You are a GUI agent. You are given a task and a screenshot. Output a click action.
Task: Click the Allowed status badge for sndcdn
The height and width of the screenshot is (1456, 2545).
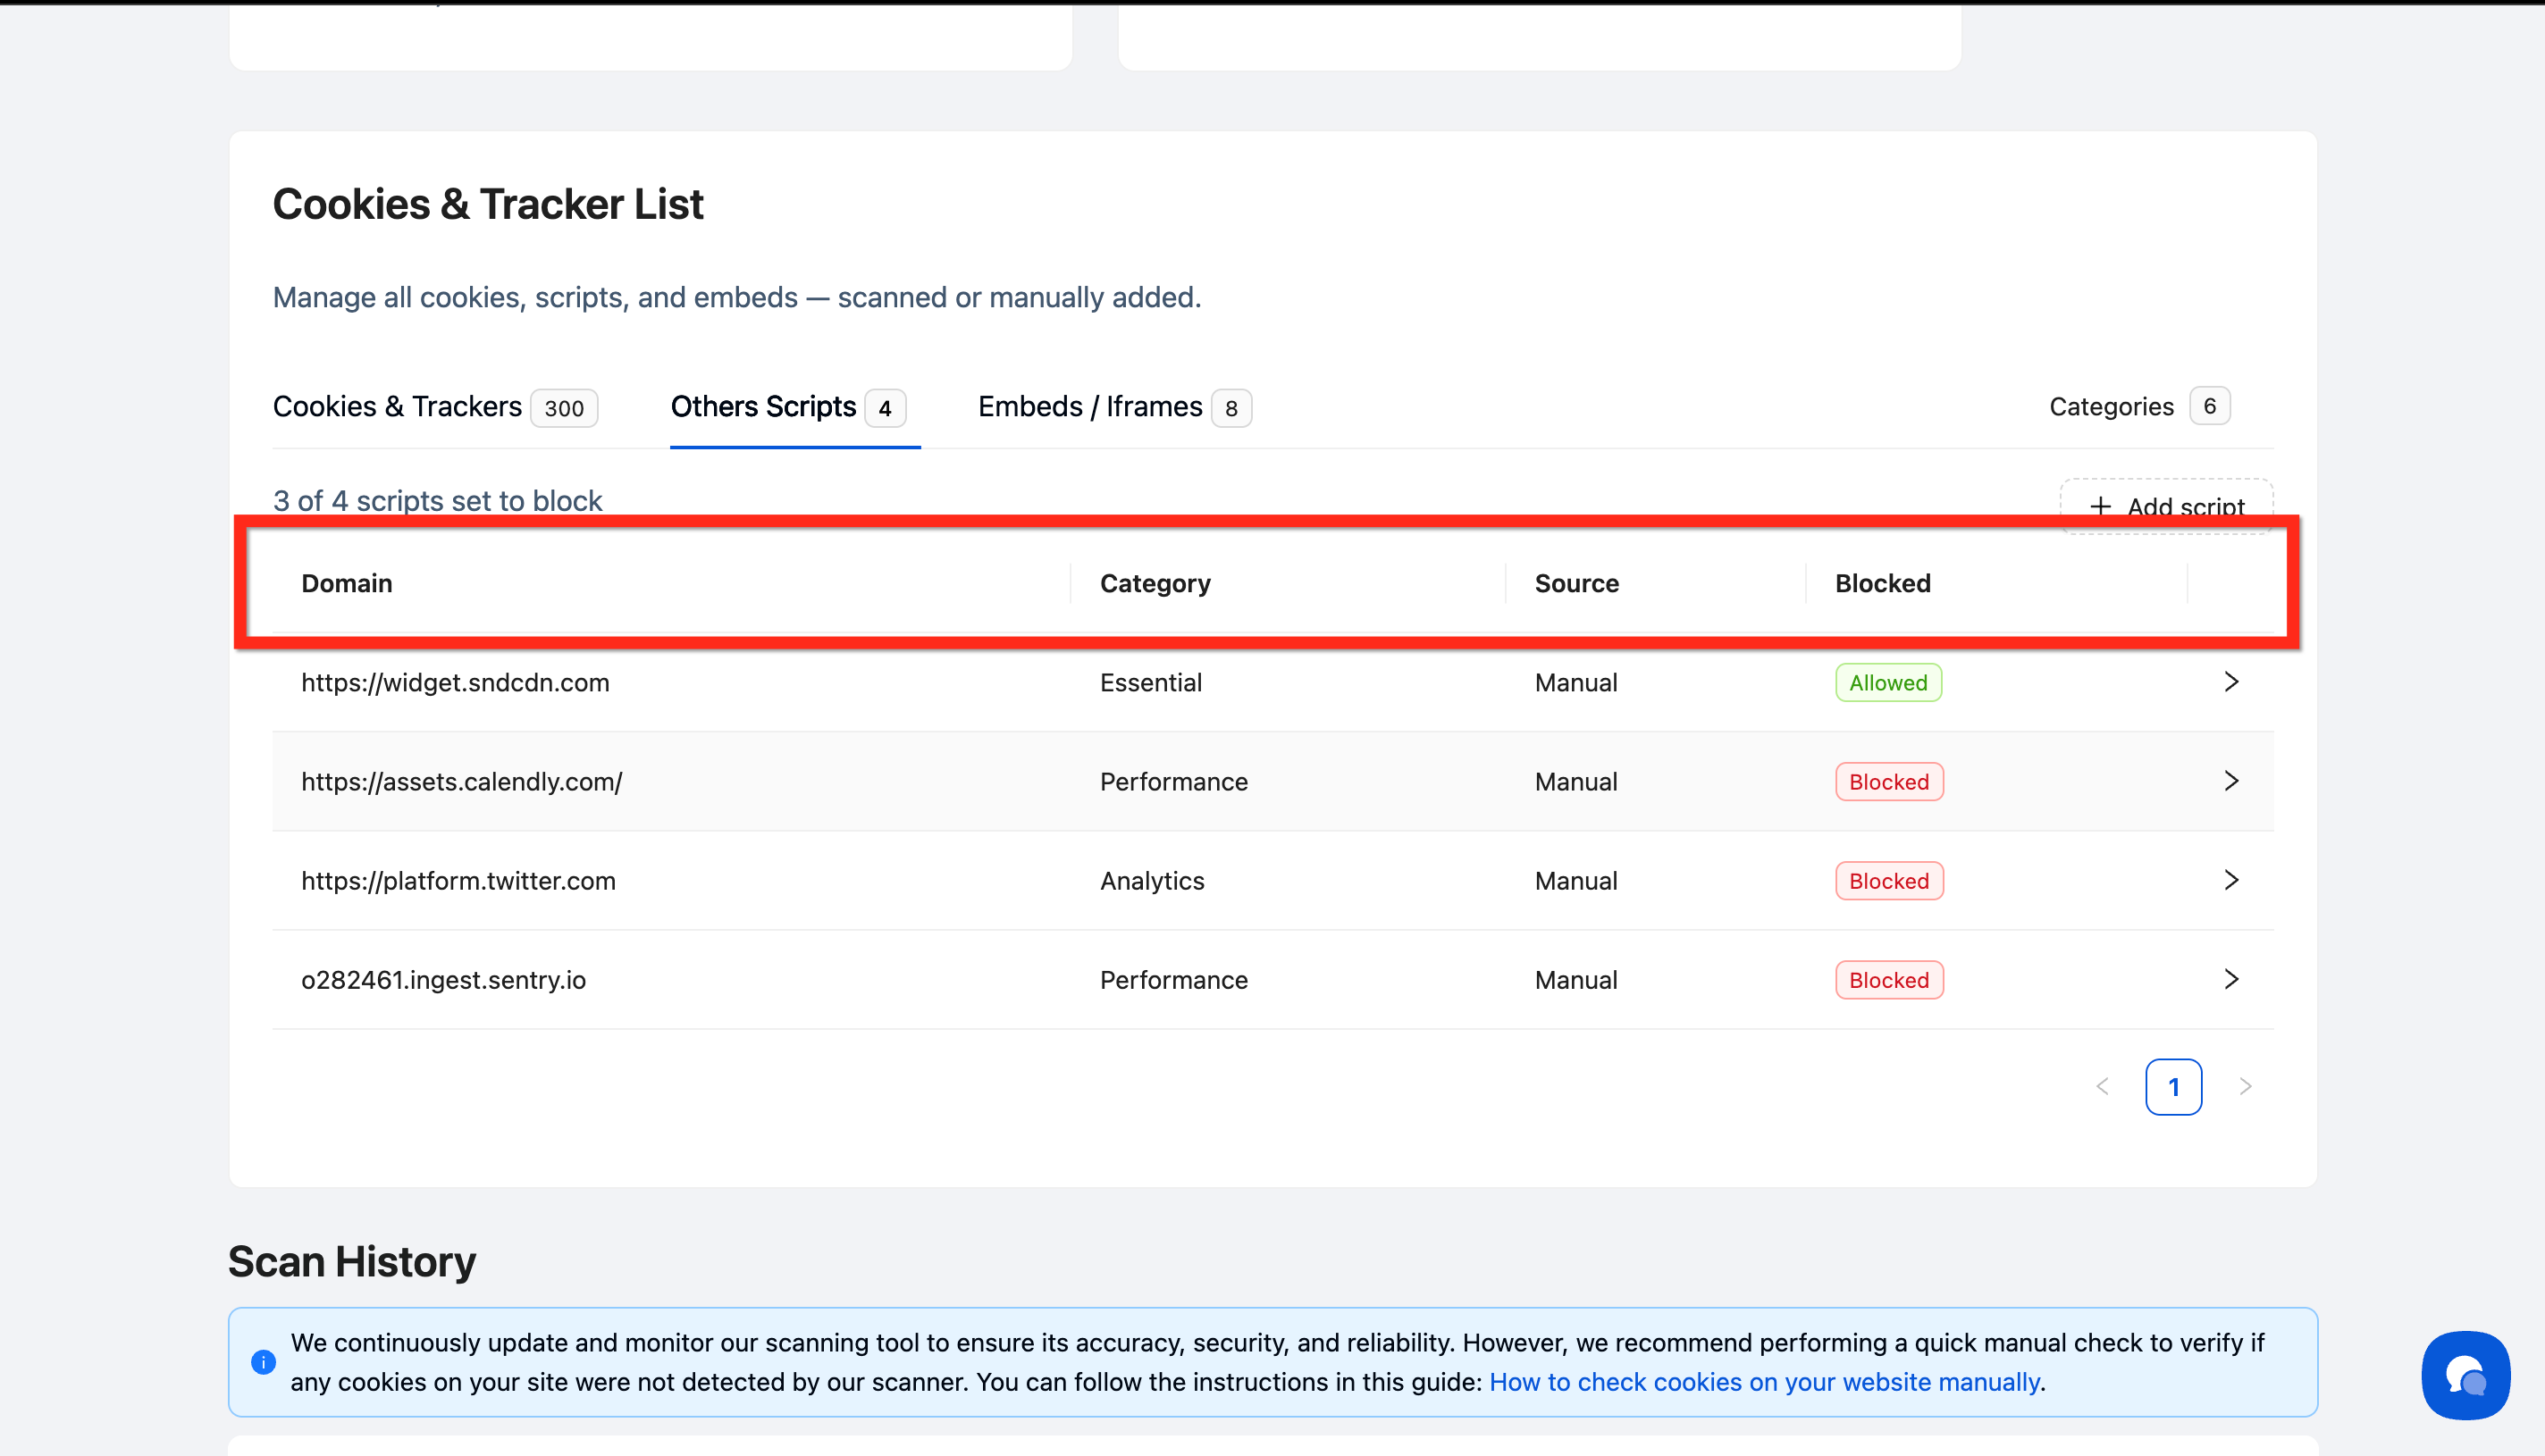[x=1887, y=683]
